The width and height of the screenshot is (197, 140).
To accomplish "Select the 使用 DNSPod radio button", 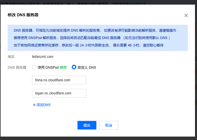I will [34, 67].
